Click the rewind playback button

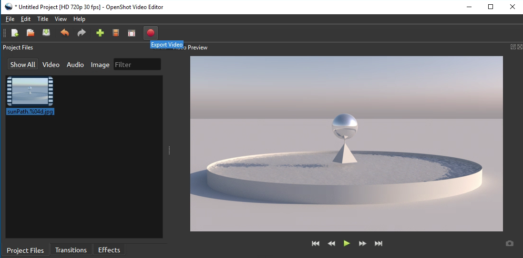click(331, 243)
